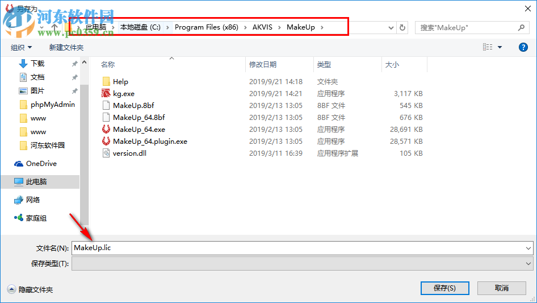This screenshot has width=537, height=303.
Task: Expand chevron after AKVIS in address bar
Action: (x=279, y=27)
